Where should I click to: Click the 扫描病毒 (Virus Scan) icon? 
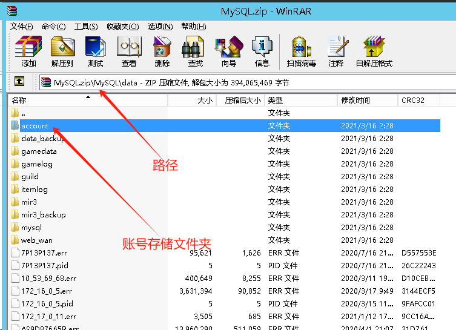tap(302, 47)
